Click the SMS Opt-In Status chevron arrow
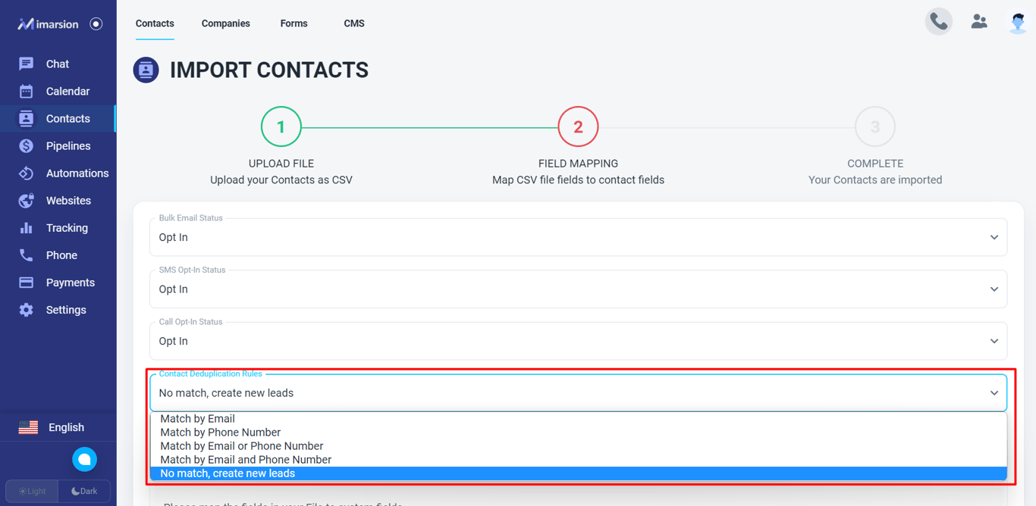 994,289
